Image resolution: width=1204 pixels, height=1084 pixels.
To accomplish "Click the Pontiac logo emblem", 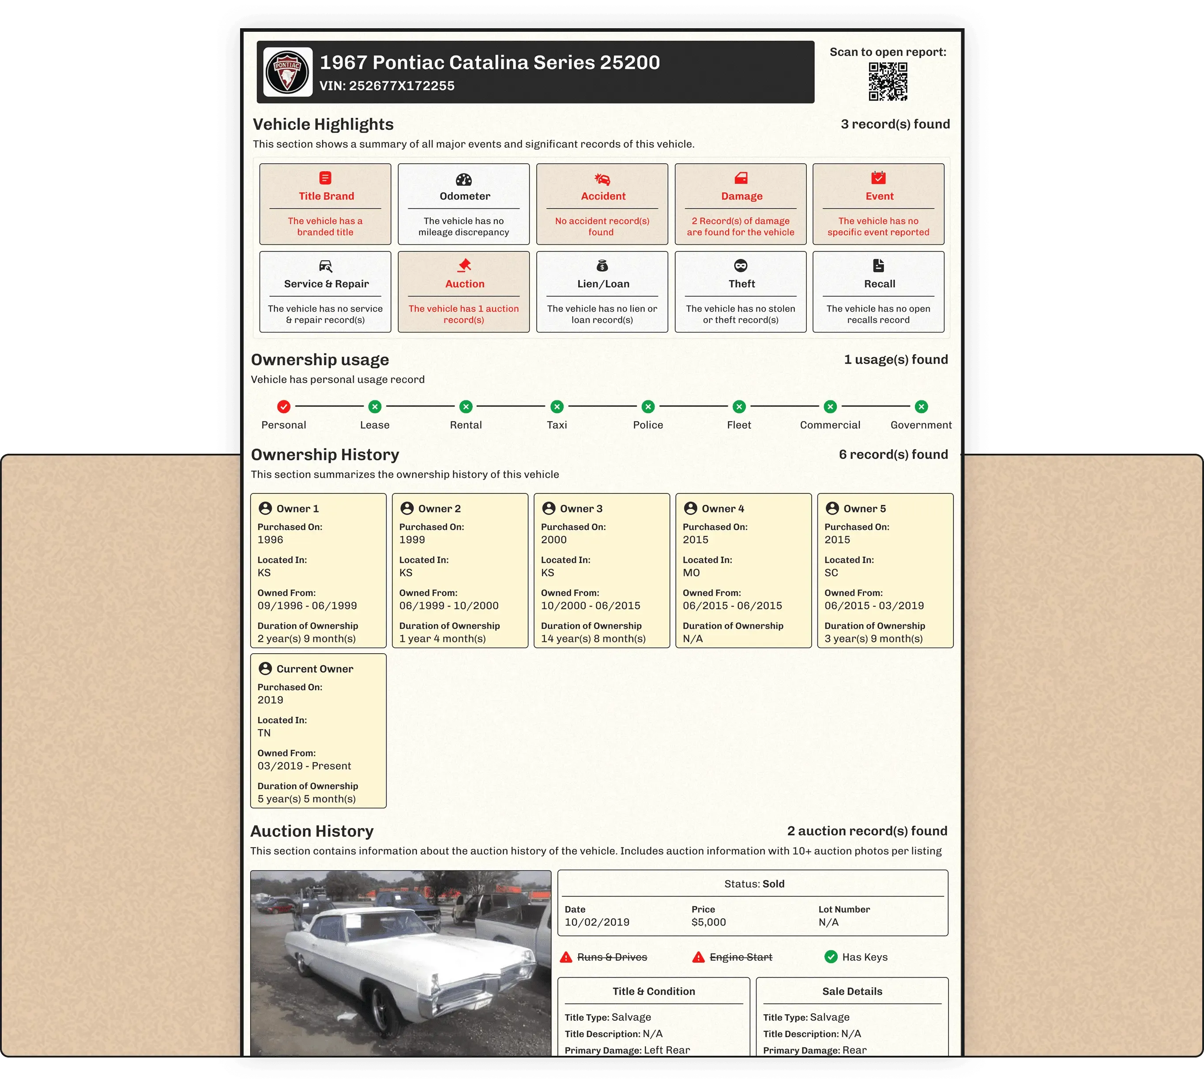I will click(288, 72).
